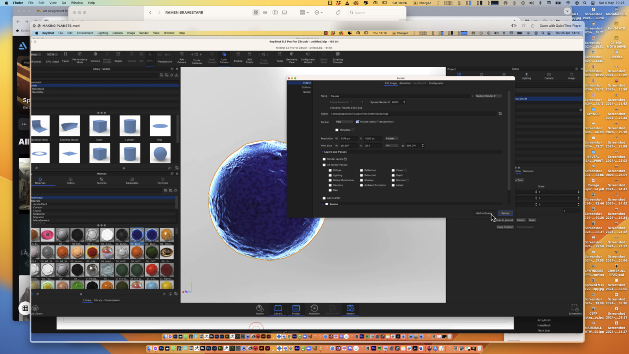Enable the Shadow render pass
This screenshot has width=629, height=354.
point(361,180)
